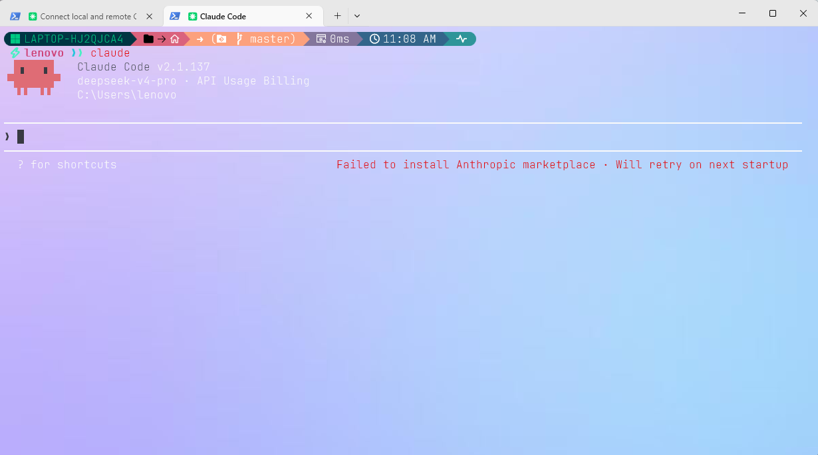
Task: Click 'deepseek-v4-pro' model line
Action: point(127,81)
